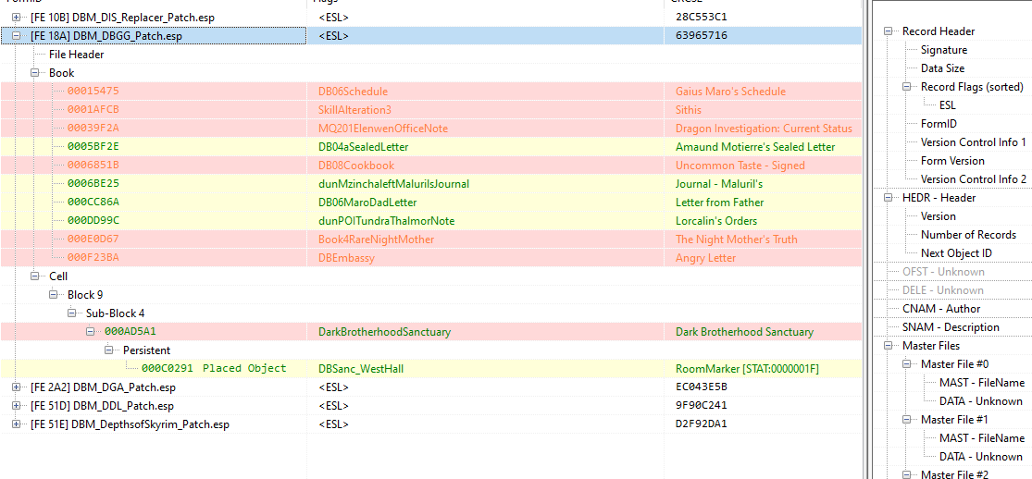Select Number of Records field

tap(968, 234)
